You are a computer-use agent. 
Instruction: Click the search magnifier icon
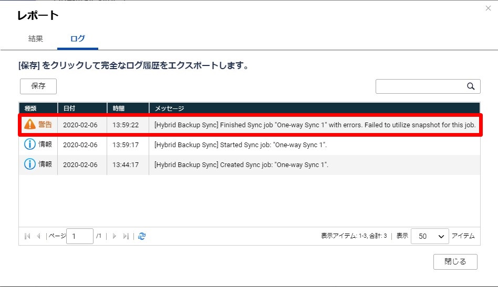click(x=471, y=86)
